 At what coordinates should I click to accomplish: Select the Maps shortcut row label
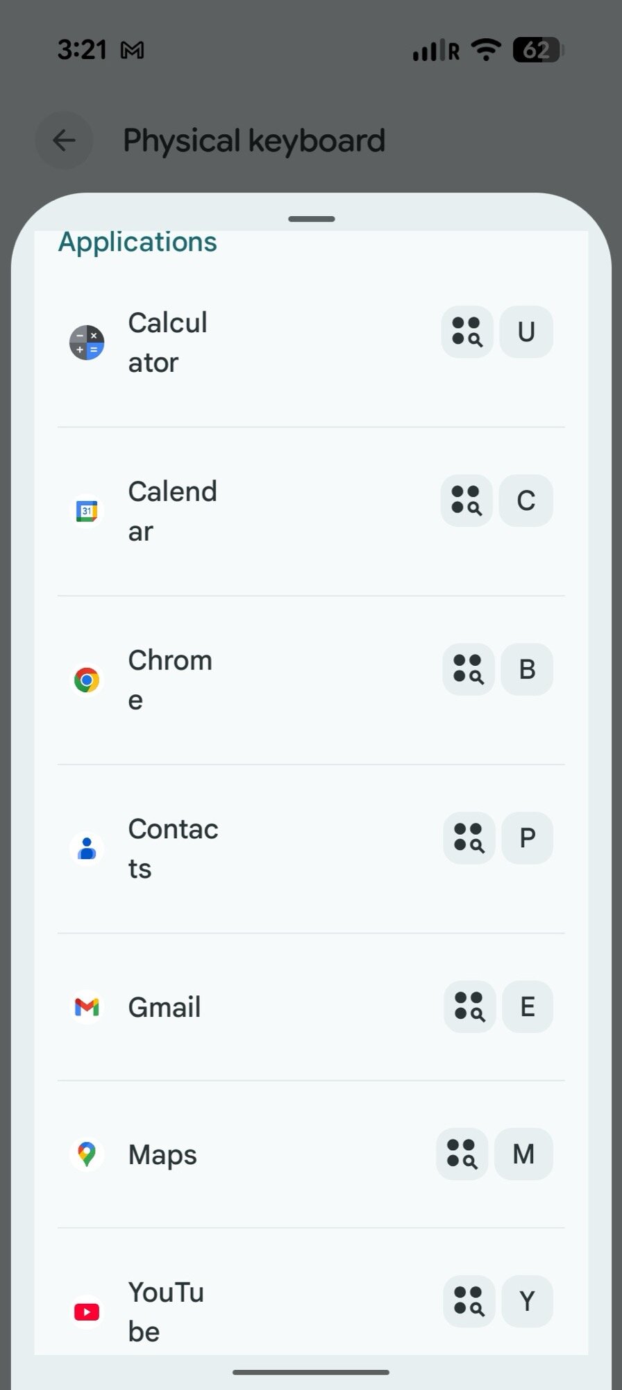click(162, 1154)
